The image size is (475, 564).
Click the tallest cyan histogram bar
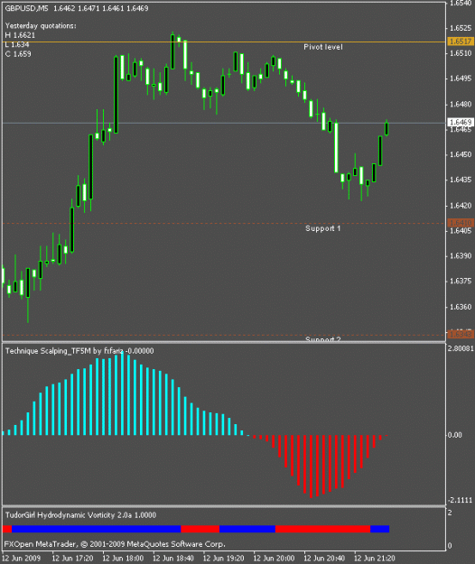(122, 393)
